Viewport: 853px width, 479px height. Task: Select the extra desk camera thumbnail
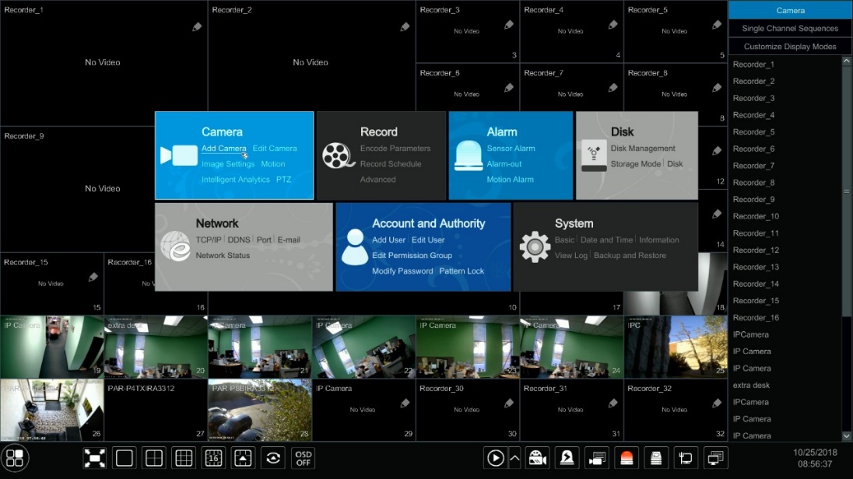[x=156, y=347]
